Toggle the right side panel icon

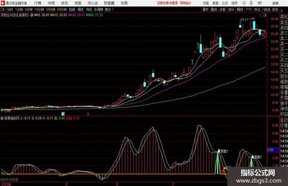click(265, 15)
